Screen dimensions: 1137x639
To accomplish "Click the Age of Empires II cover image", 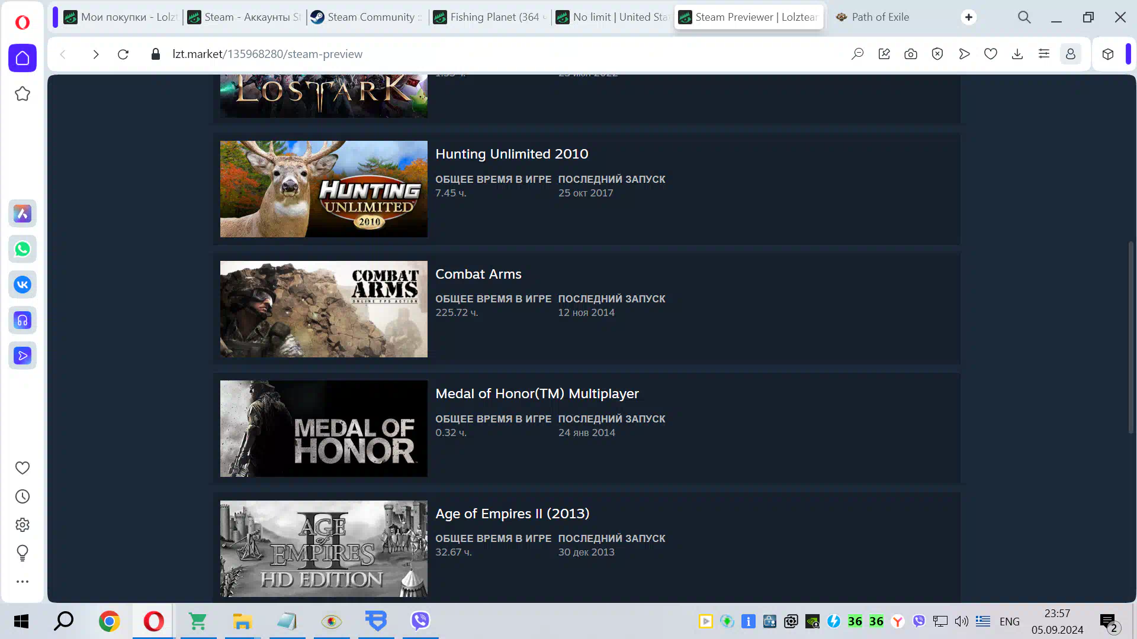I will [x=324, y=548].
